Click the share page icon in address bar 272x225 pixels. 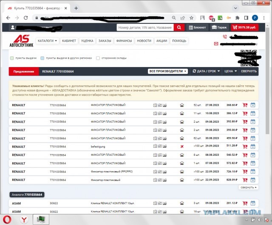[183, 18]
